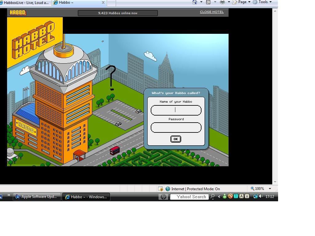
Task: Click into the Password field
Action: click(176, 128)
